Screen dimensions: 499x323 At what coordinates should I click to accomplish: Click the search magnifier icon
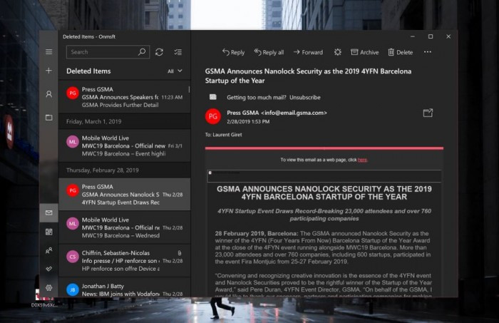pyautogui.click(x=142, y=51)
